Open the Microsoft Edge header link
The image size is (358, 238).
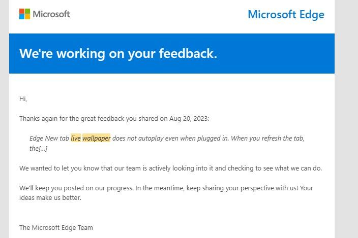click(286, 15)
